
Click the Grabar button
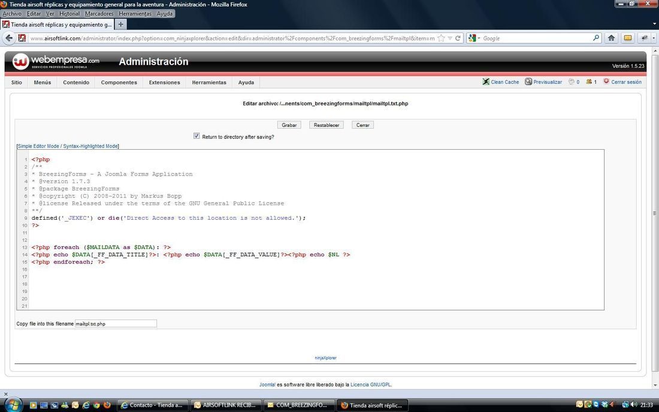click(x=289, y=125)
